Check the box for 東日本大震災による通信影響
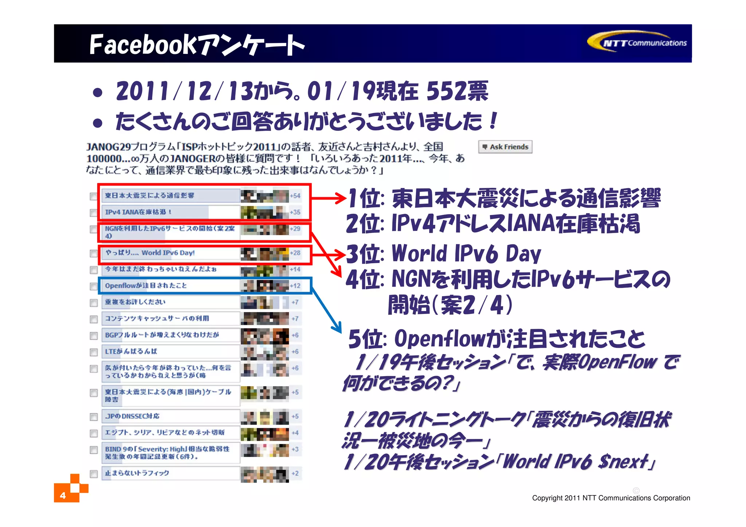 [x=94, y=196]
